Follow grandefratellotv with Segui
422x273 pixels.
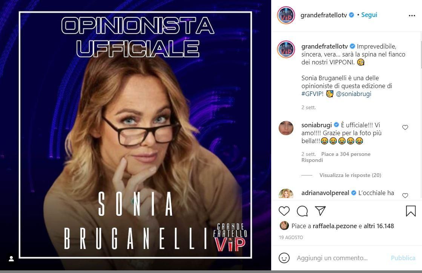[x=369, y=15]
